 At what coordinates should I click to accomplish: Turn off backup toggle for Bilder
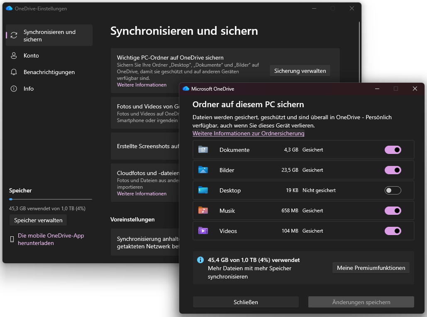393,170
